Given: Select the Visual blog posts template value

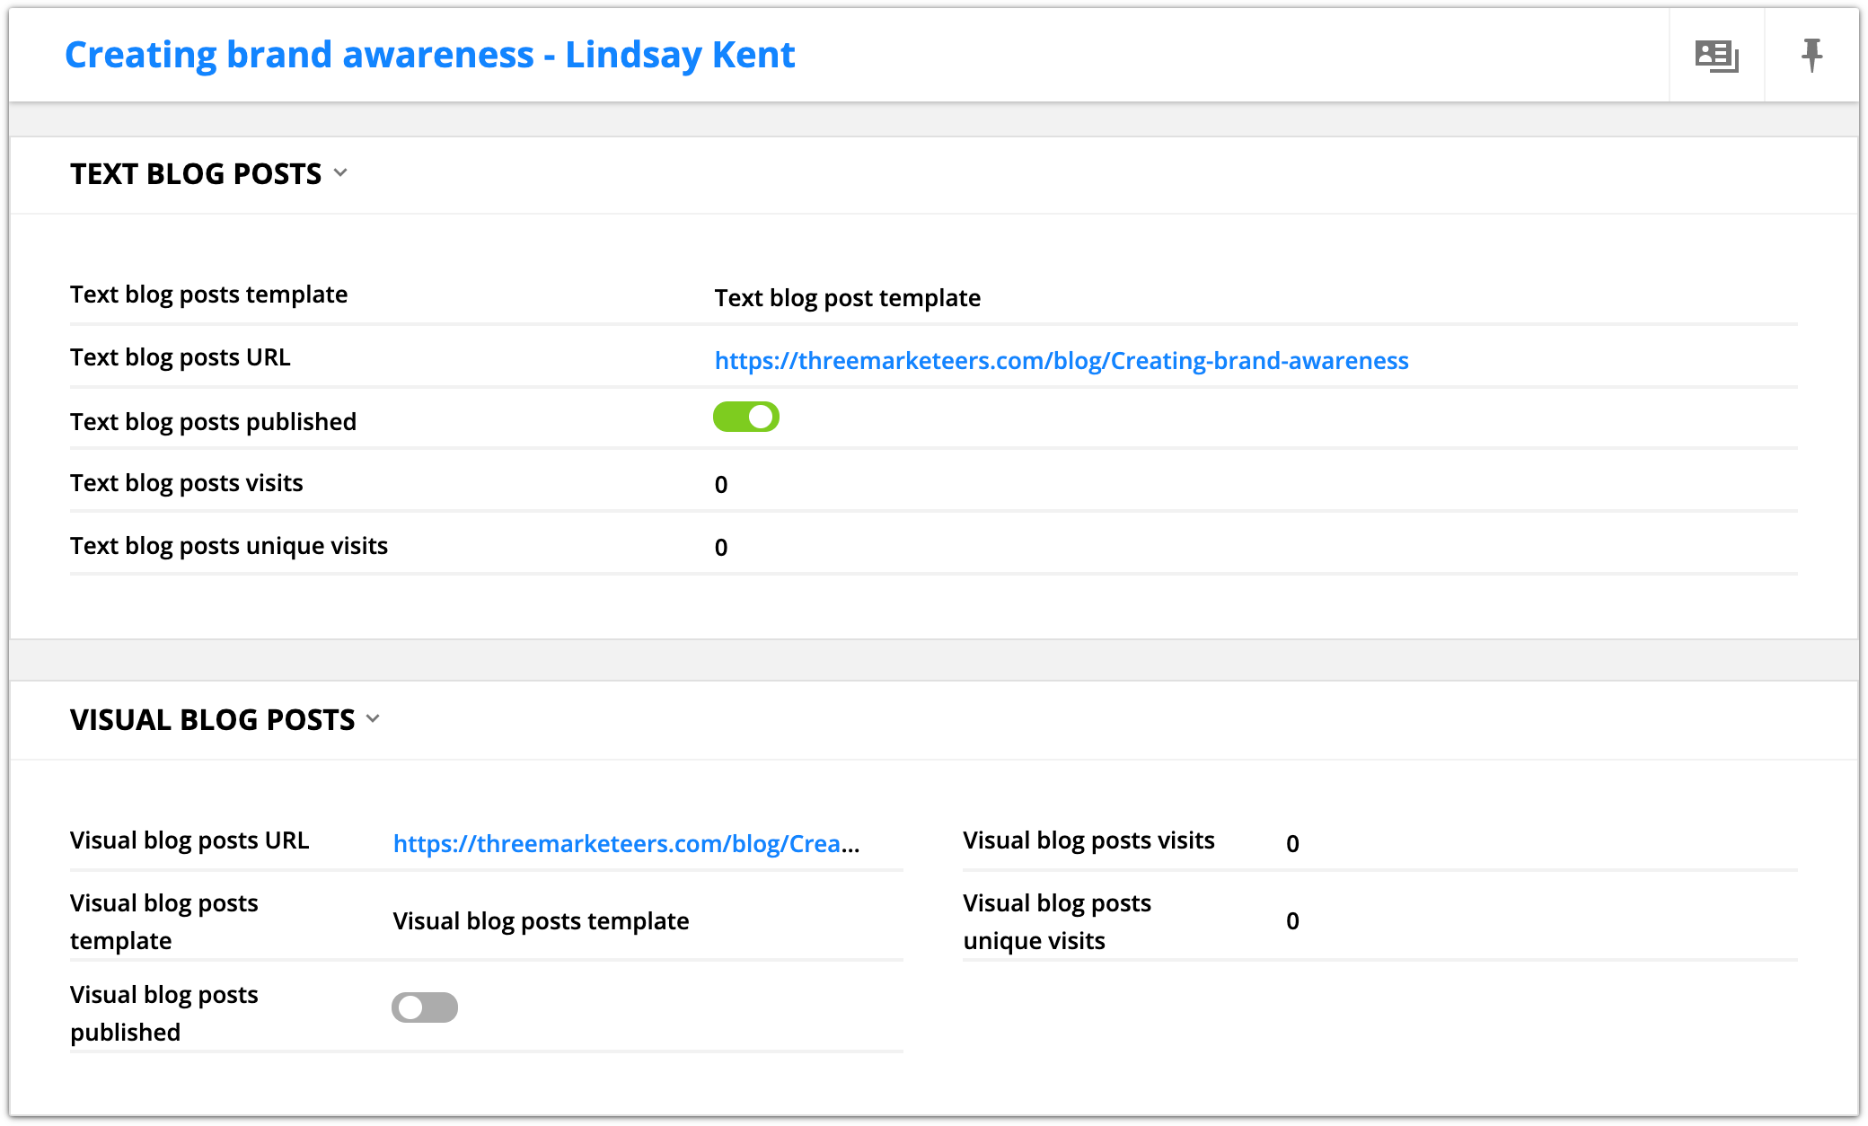Looking at the screenshot, I should pyautogui.click(x=541, y=921).
